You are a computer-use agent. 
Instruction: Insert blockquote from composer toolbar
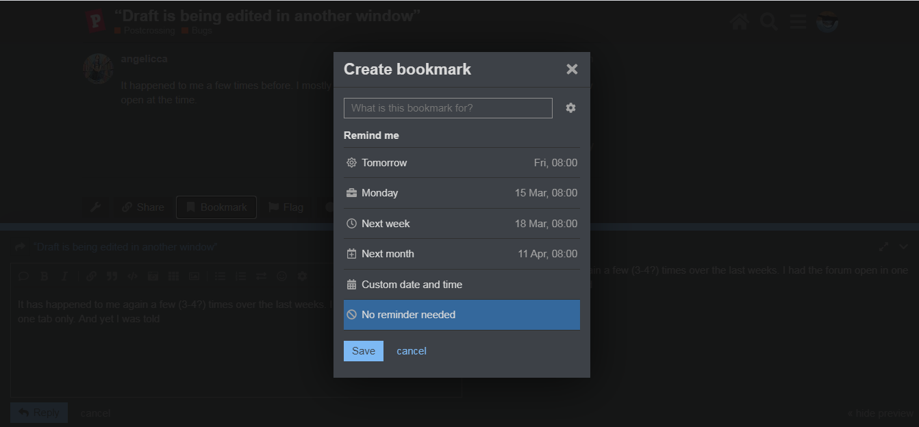[112, 276]
